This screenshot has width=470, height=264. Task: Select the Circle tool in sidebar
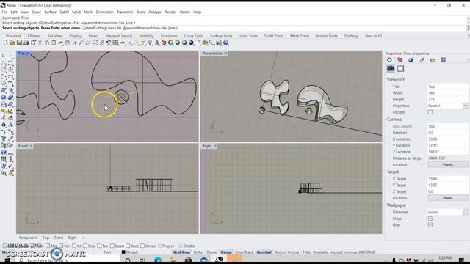coord(4,70)
